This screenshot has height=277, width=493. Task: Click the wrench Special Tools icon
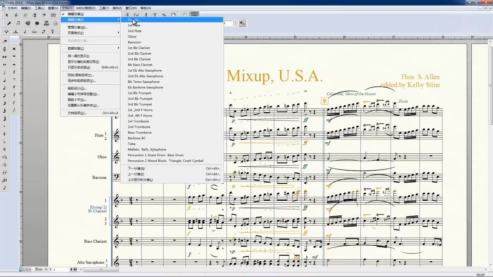9,23
